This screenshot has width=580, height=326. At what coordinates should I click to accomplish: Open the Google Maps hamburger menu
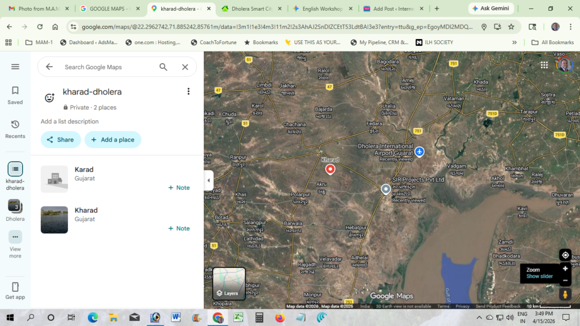coord(15,67)
